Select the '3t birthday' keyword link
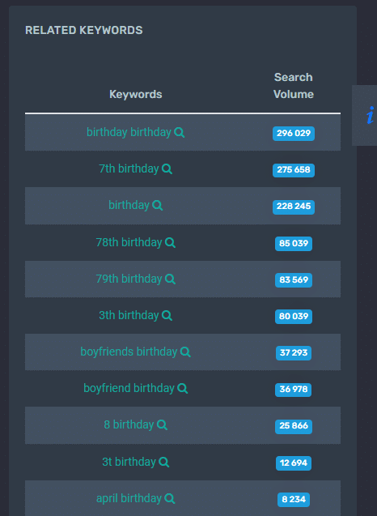 click(x=129, y=462)
